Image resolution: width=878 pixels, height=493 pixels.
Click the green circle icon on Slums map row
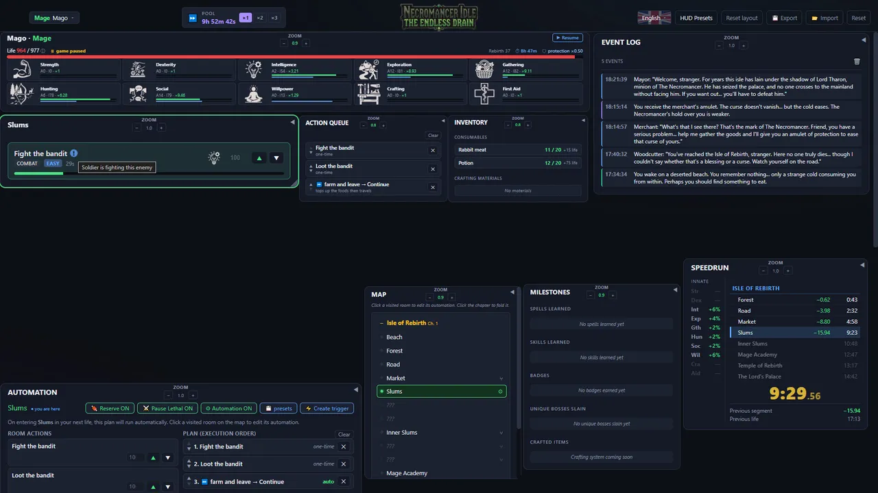pyautogui.click(x=501, y=392)
